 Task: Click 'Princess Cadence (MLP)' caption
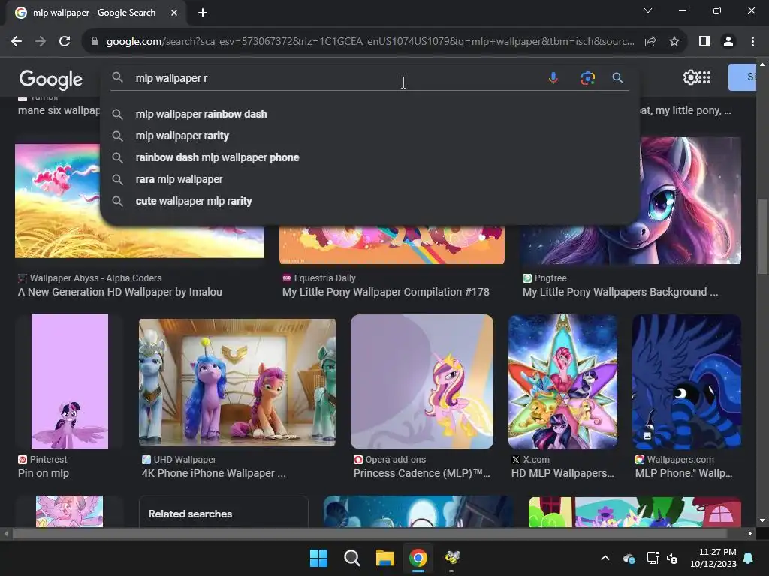(421, 474)
